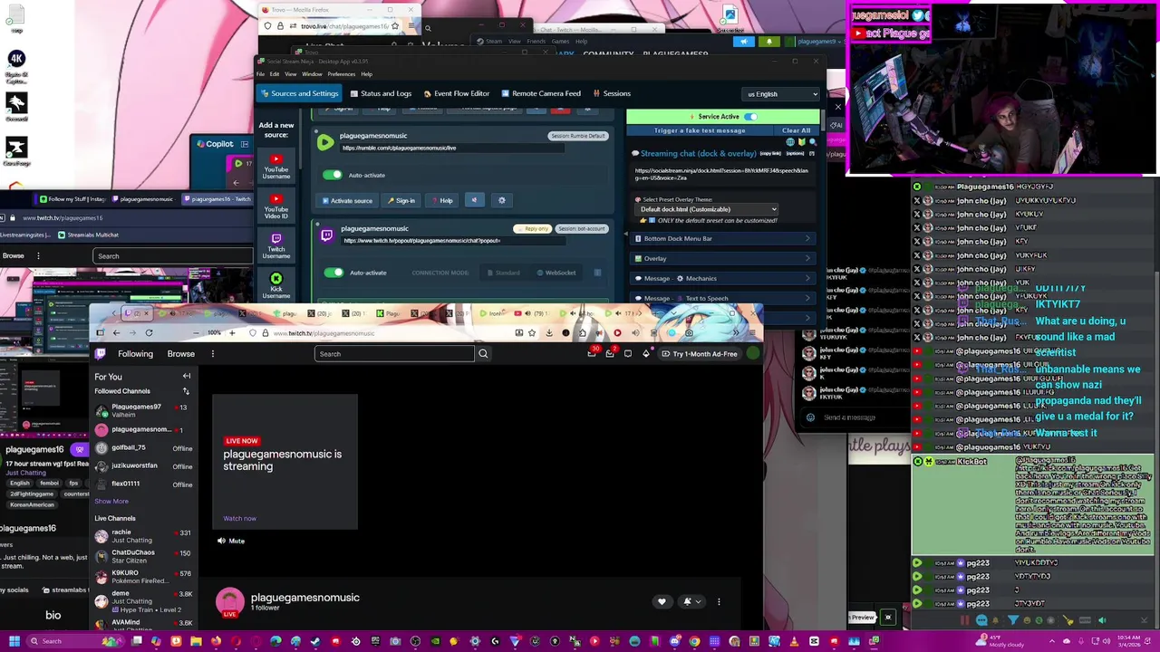This screenshot has height=652, width=1160.
Task: Add Twitch Username source
Action: tap(276, 244)
